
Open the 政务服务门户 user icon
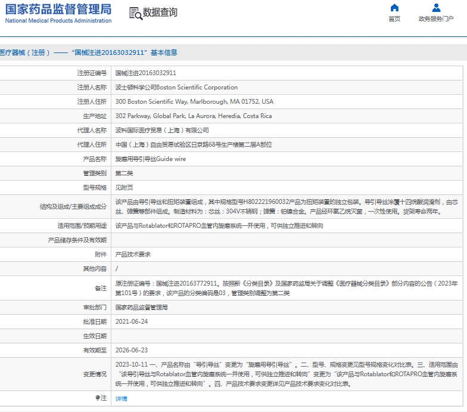(436, 7)
